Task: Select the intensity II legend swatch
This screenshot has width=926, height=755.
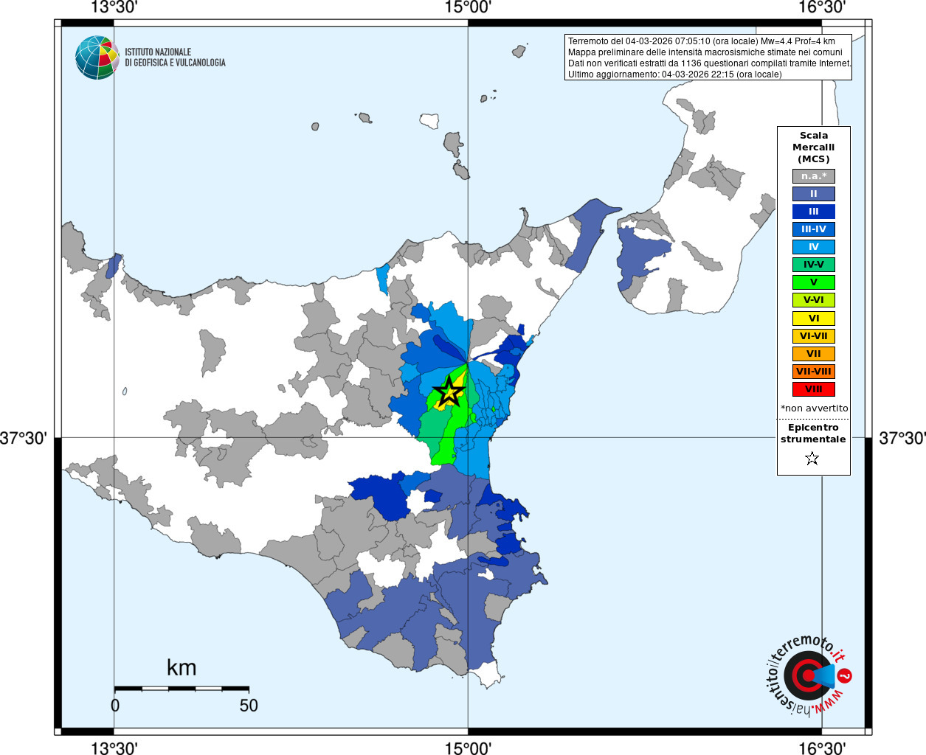Action: click(814, 194)
